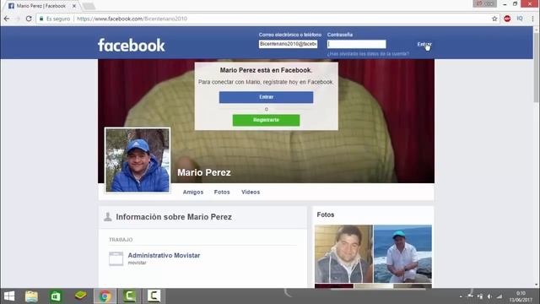Click the movistar subtitle text

click(x=137, y=263)
